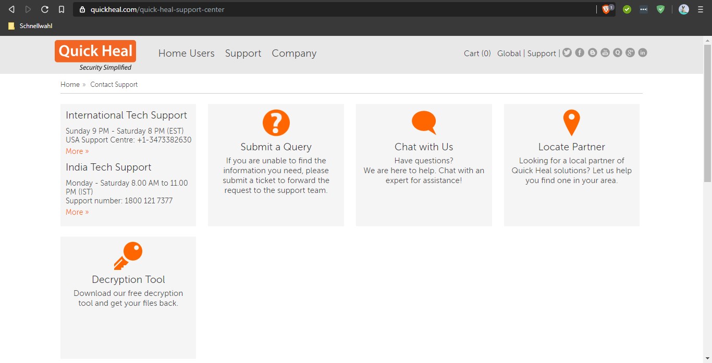Image resolution: width=712 pixels, height=363 pixels.
Task: Click the page vertical scrollbar thumb
Action: click(x=707, y=113)
